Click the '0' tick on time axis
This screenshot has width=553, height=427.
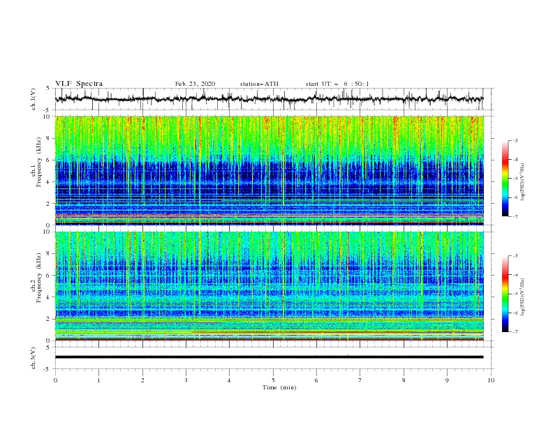[55, 380]
